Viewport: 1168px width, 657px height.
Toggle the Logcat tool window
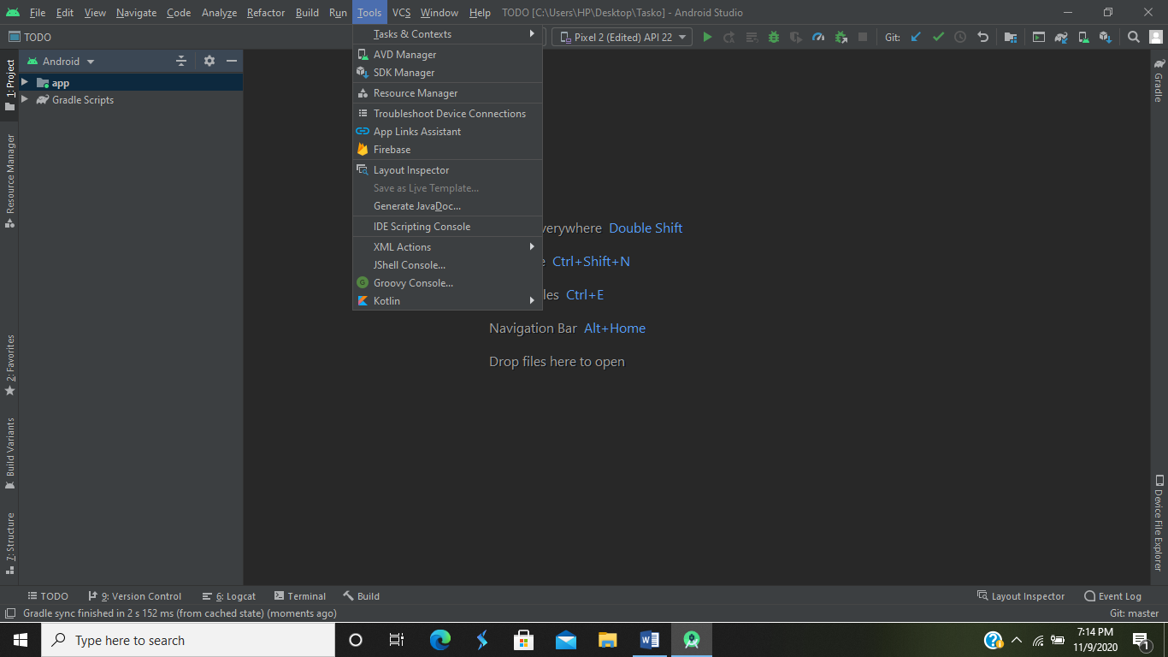coord(228,595)
